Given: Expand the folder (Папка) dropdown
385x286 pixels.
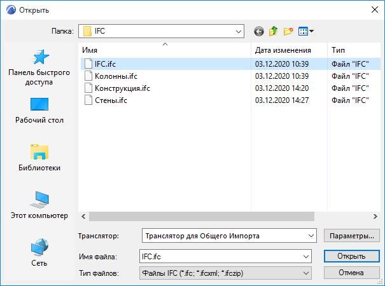Looking at the screenshot, I should pos(239,31).
